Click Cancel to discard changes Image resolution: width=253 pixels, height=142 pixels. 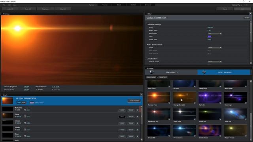pyautogui.click(x=225, y=9)
